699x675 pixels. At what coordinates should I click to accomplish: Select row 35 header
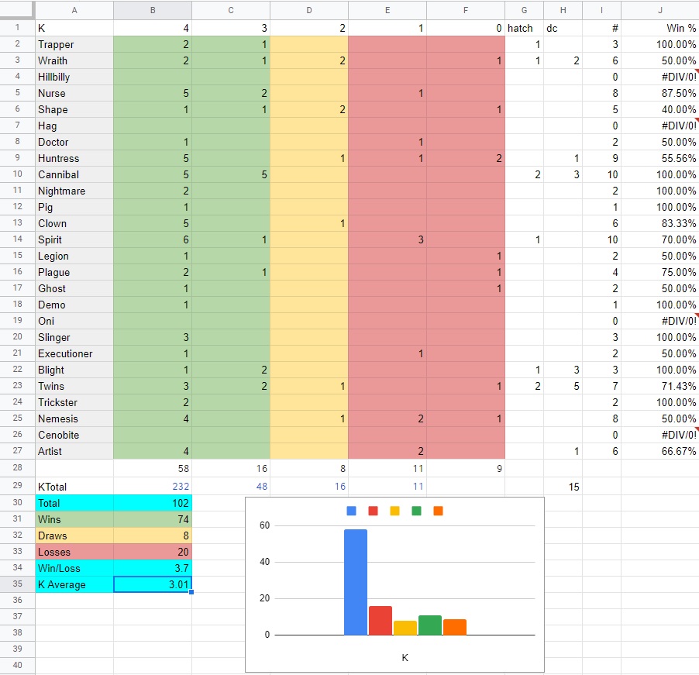tap(17, 584)
